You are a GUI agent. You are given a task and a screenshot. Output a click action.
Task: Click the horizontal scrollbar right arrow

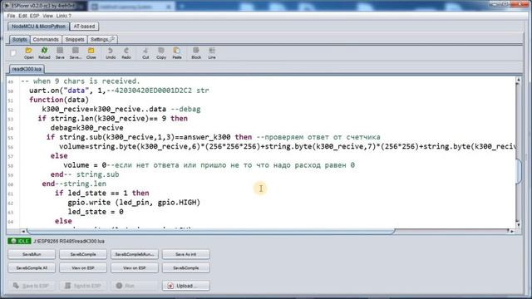pos(512,231)
